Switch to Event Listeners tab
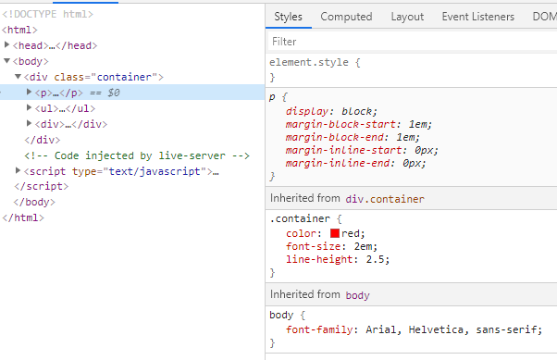557x360 pixels. coord(478,17)
